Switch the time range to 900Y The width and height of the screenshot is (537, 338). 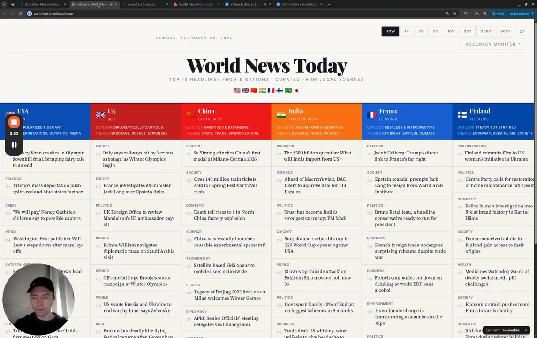point(505,31)
